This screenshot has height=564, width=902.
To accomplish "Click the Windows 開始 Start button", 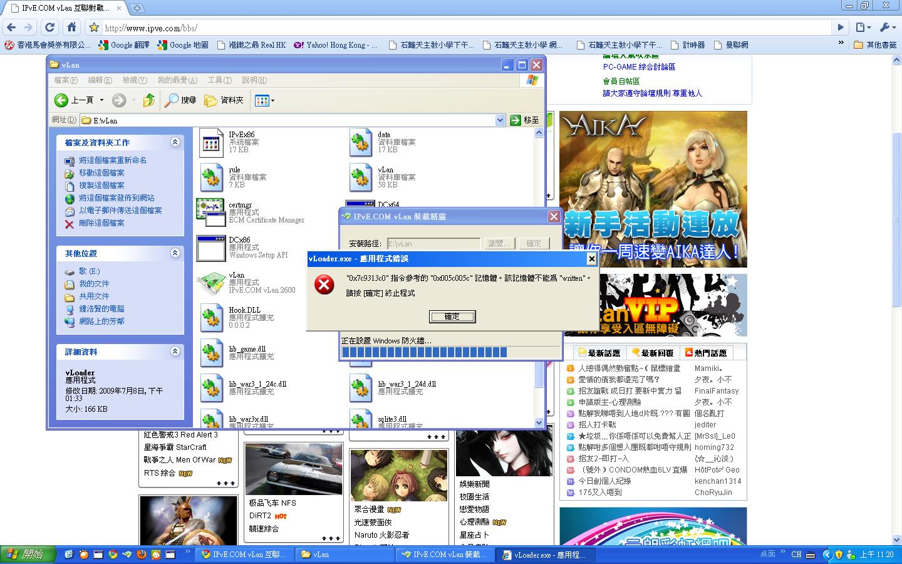I will tap(28, 555).
